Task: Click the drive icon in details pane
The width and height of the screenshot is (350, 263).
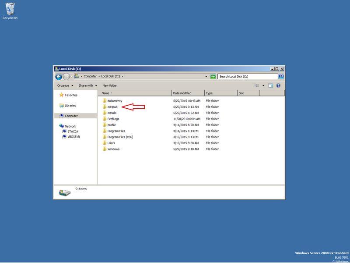Action: click(x=65, y=192)
